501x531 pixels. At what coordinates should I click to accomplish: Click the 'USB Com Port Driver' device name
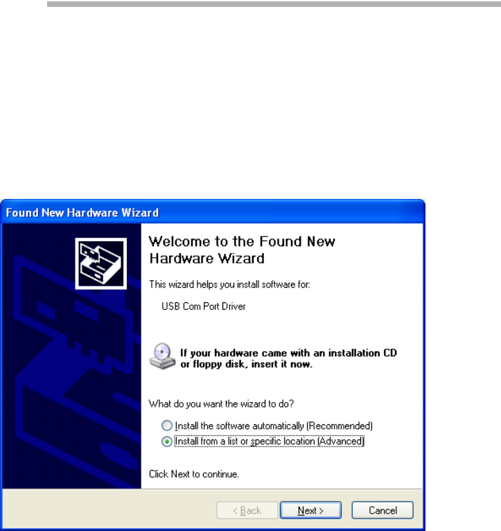pos(204,306)
